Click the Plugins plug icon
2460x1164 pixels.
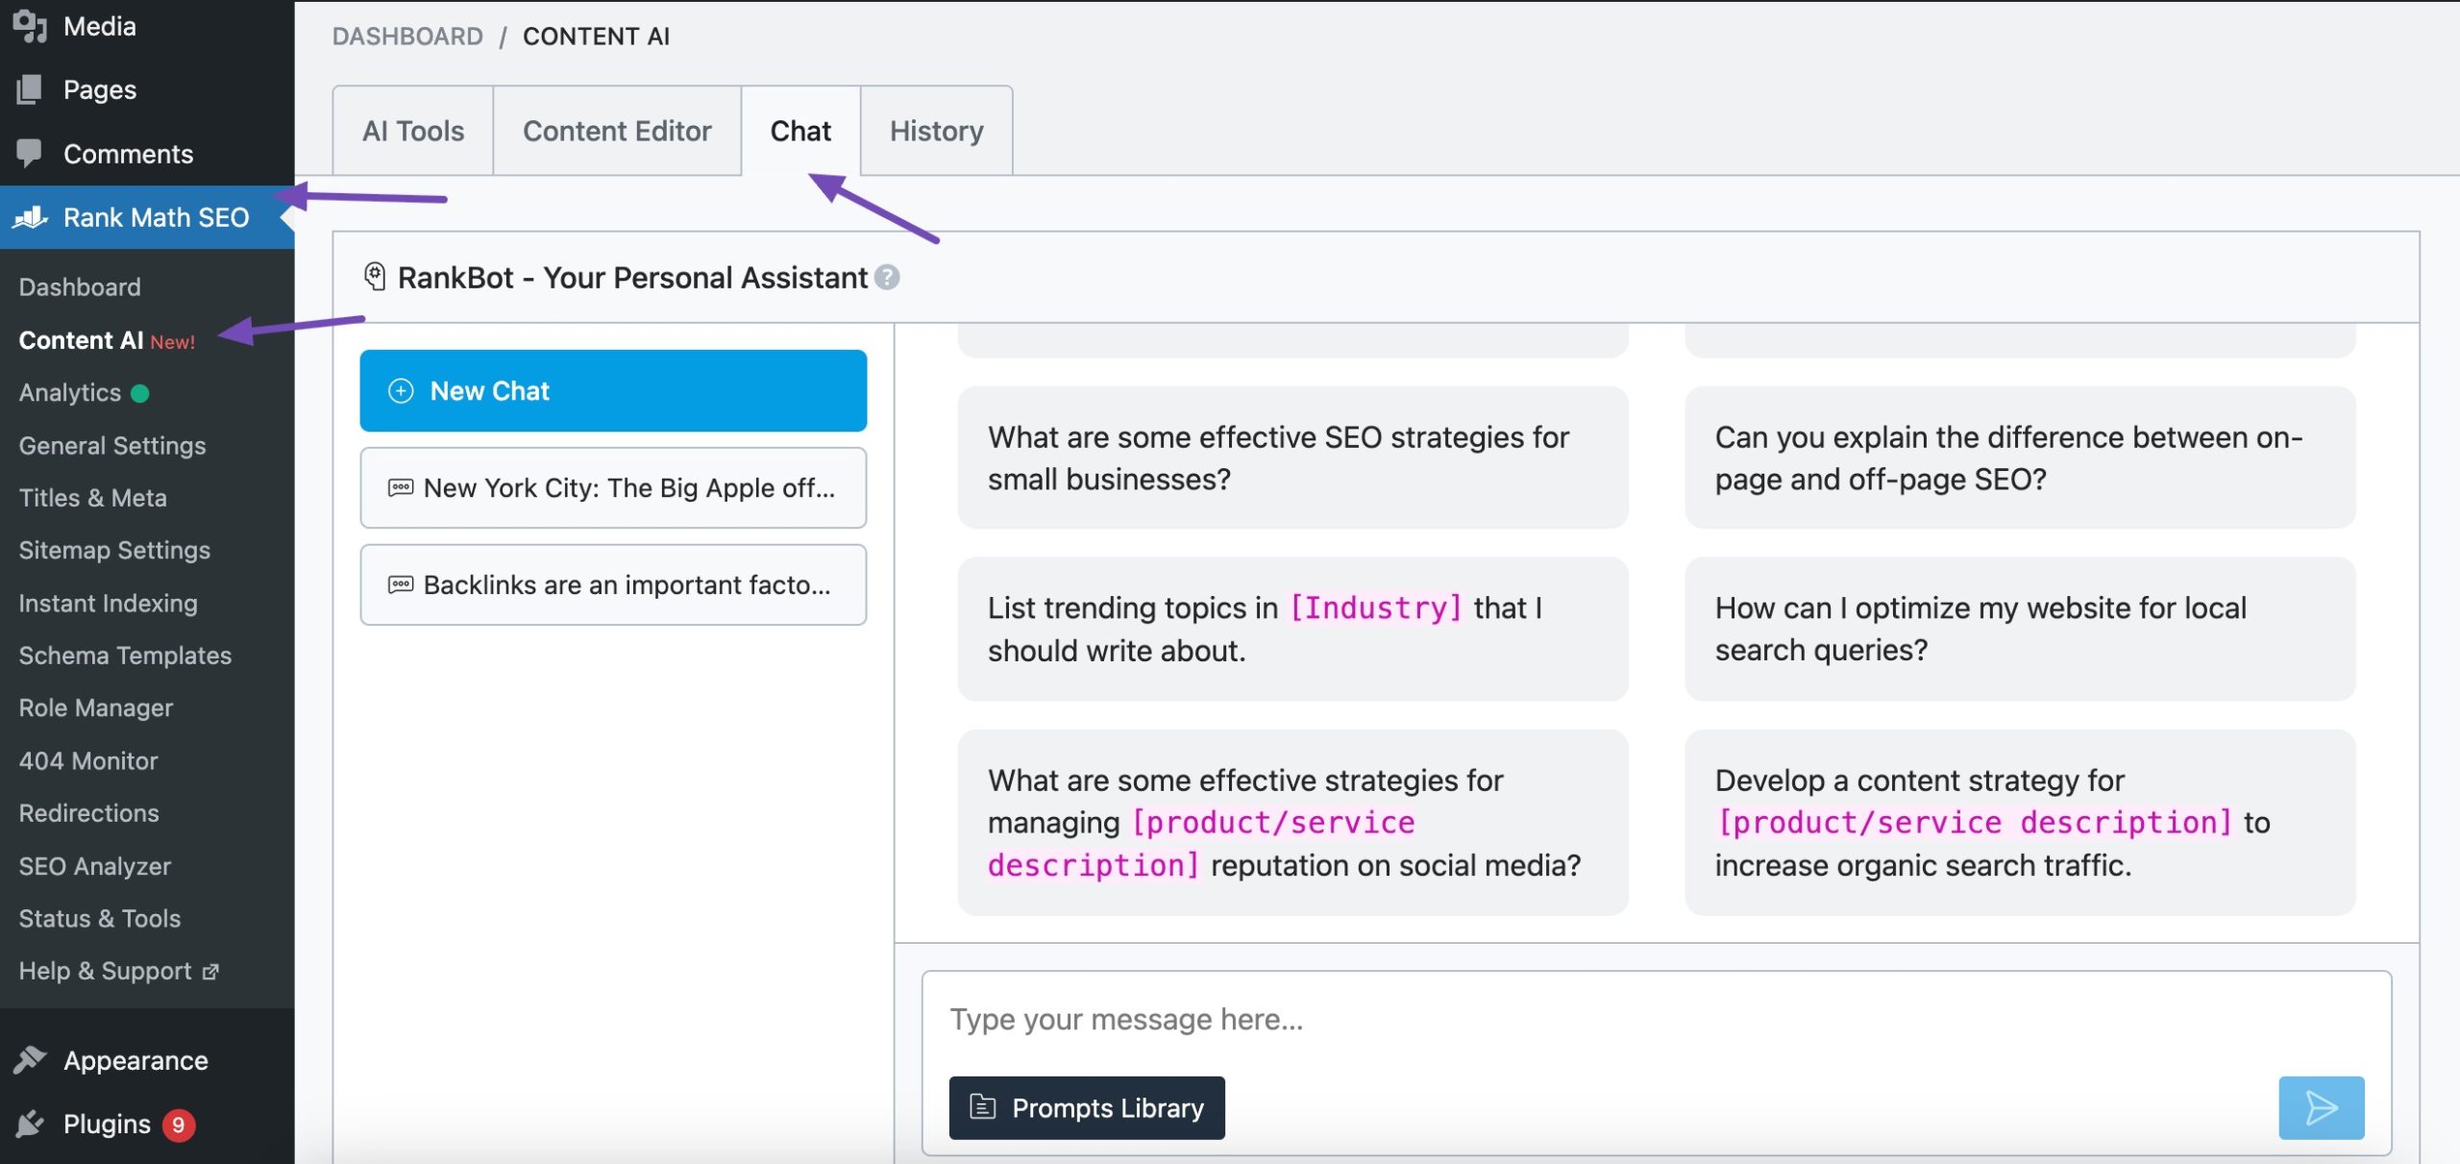point(30,1124)
